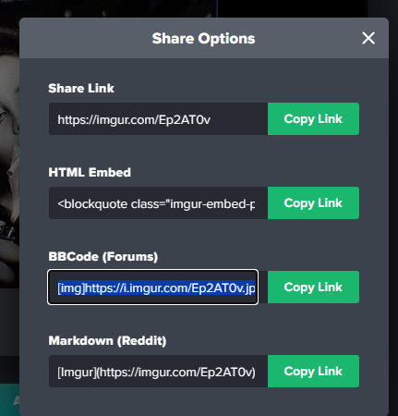Focus the Share Link URL field

(158, 118)
